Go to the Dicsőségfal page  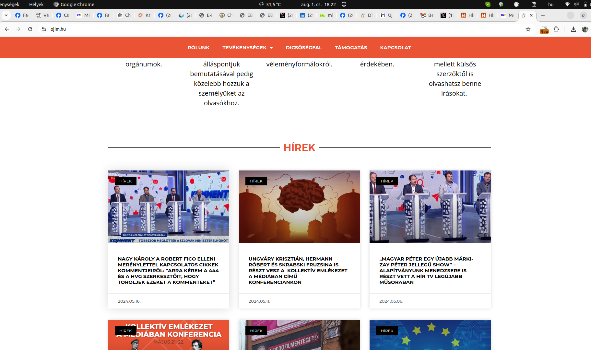[x=303, y=48]
